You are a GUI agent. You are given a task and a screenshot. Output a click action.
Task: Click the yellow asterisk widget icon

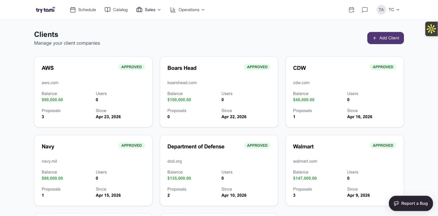431,29
